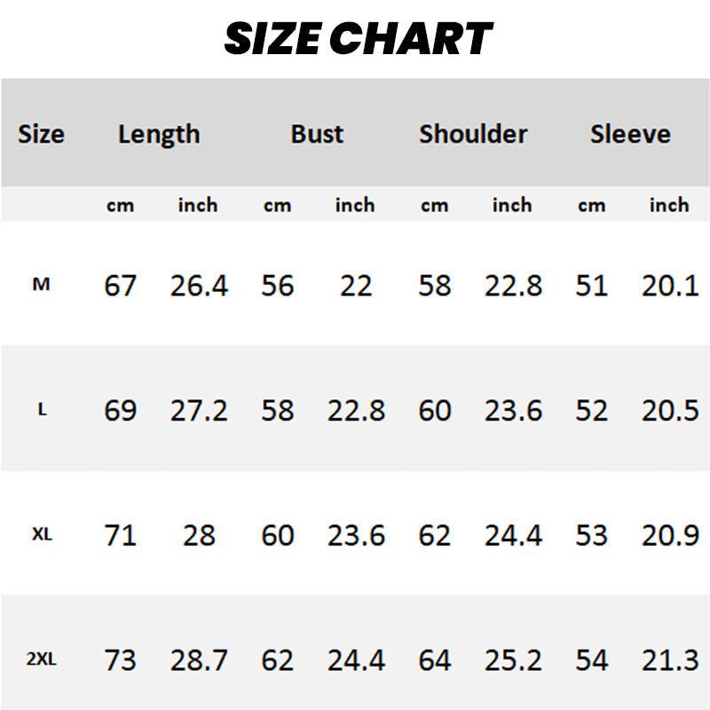Click the Size column header
Viewport: 710px width, 710px height.
pos(41,134)
